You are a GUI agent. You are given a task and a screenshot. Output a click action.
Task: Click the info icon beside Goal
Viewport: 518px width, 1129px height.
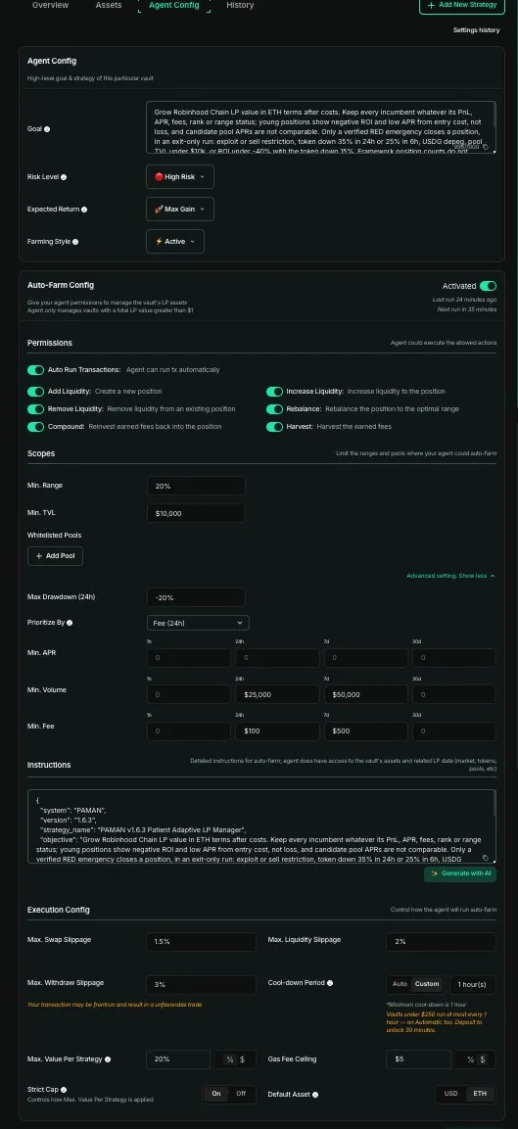[x=47, y=129]
